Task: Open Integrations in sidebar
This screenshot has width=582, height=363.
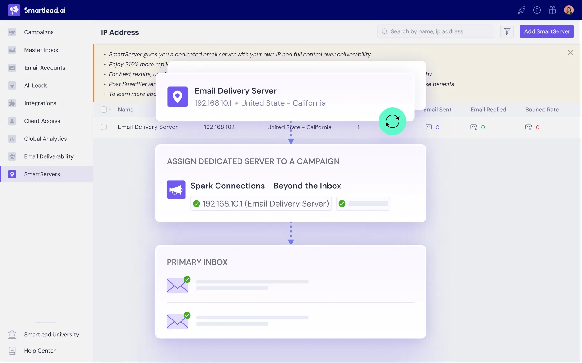Action: (41, 103)
